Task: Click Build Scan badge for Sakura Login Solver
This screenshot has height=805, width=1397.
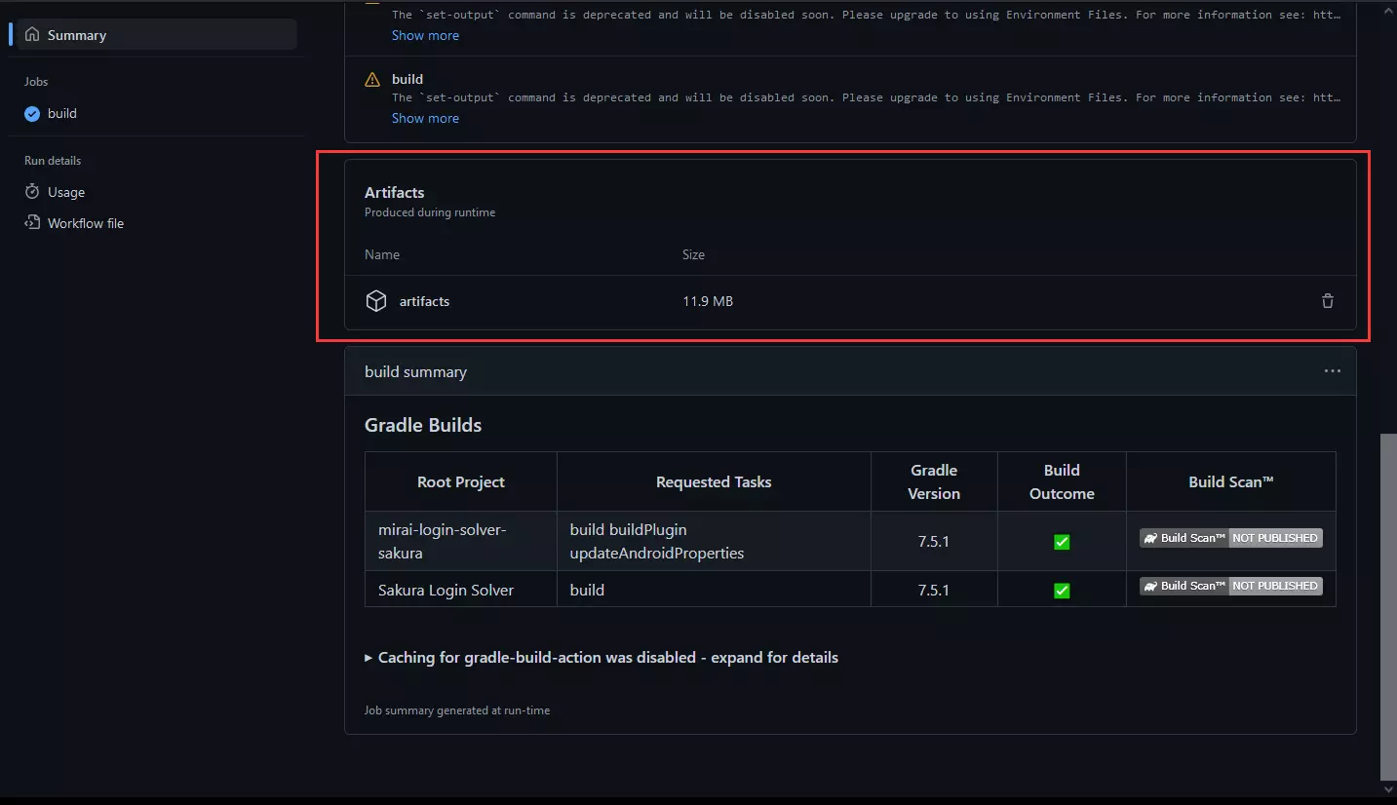Action: 1231,586
